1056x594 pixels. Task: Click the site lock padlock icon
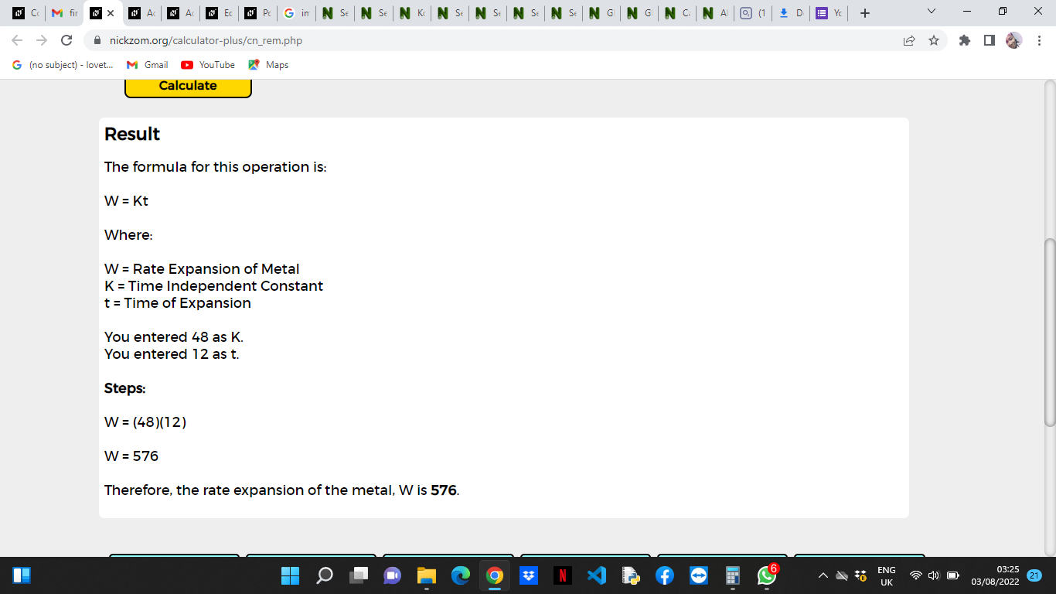pyautogui.click(x=97, y=40)
